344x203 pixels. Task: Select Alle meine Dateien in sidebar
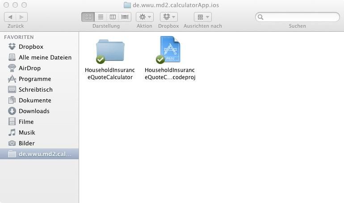click(39, 57)
